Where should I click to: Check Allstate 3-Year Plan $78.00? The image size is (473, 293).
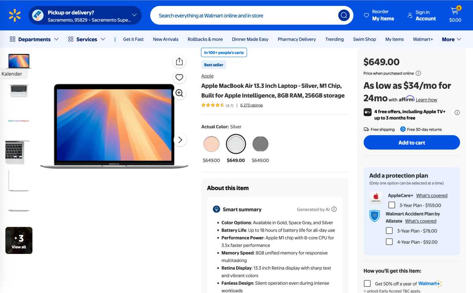coord(389,231)
